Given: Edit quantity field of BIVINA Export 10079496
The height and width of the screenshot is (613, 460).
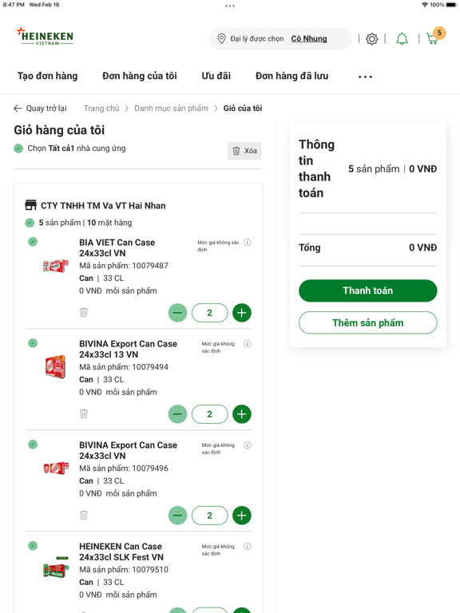Looking at the screenshot, I should coord(210,516).
